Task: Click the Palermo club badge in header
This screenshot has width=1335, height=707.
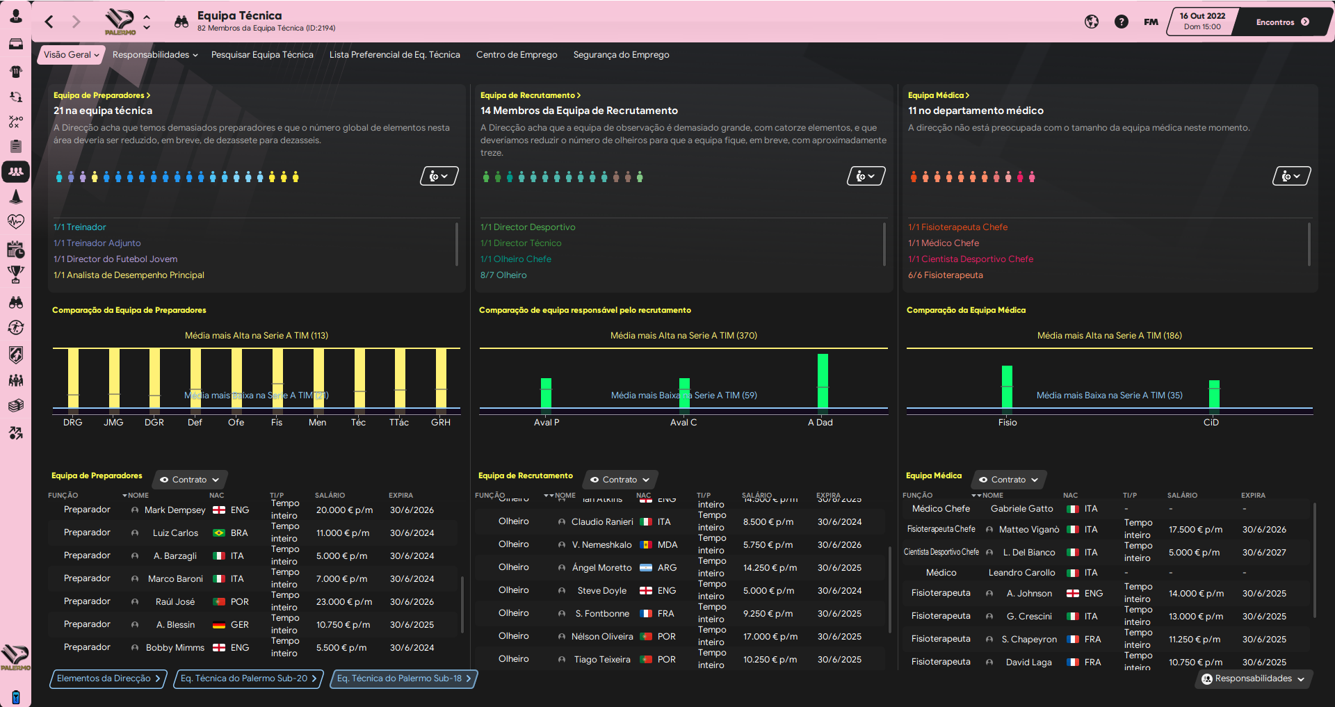Action: pyautogui.click(x=120, y=22)
